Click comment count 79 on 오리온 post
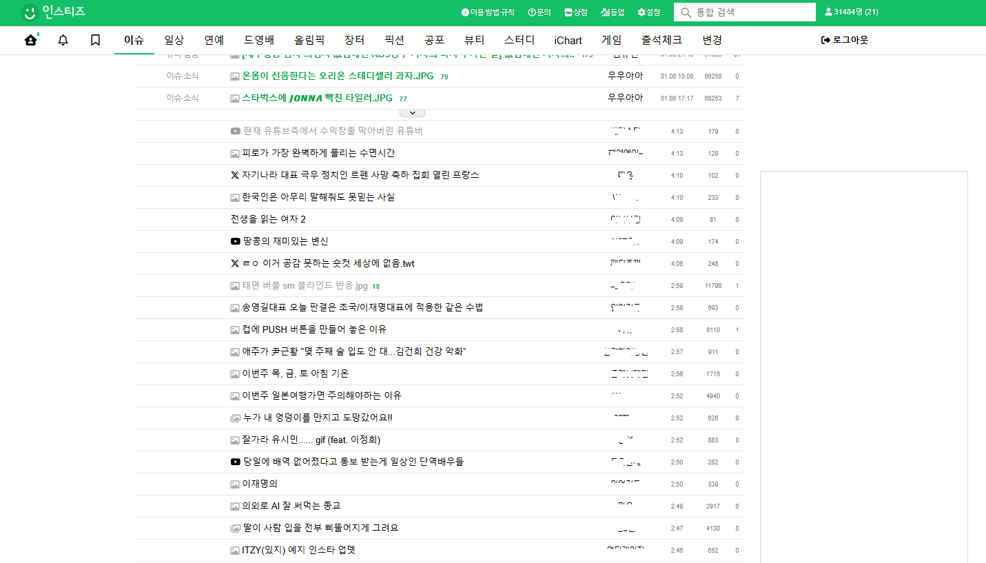 [x=444, y=76]
